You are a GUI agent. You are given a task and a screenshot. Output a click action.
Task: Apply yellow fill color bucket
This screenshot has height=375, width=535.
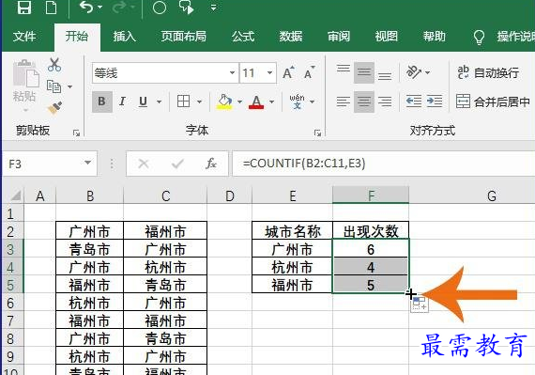pyautogui.click(x=224, y=102)
